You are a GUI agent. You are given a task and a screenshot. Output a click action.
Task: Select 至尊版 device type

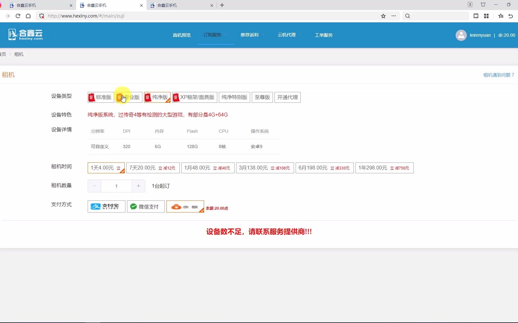(x=262, y=97)
